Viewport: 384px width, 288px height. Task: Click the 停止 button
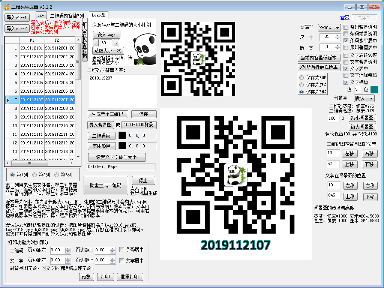143,180
